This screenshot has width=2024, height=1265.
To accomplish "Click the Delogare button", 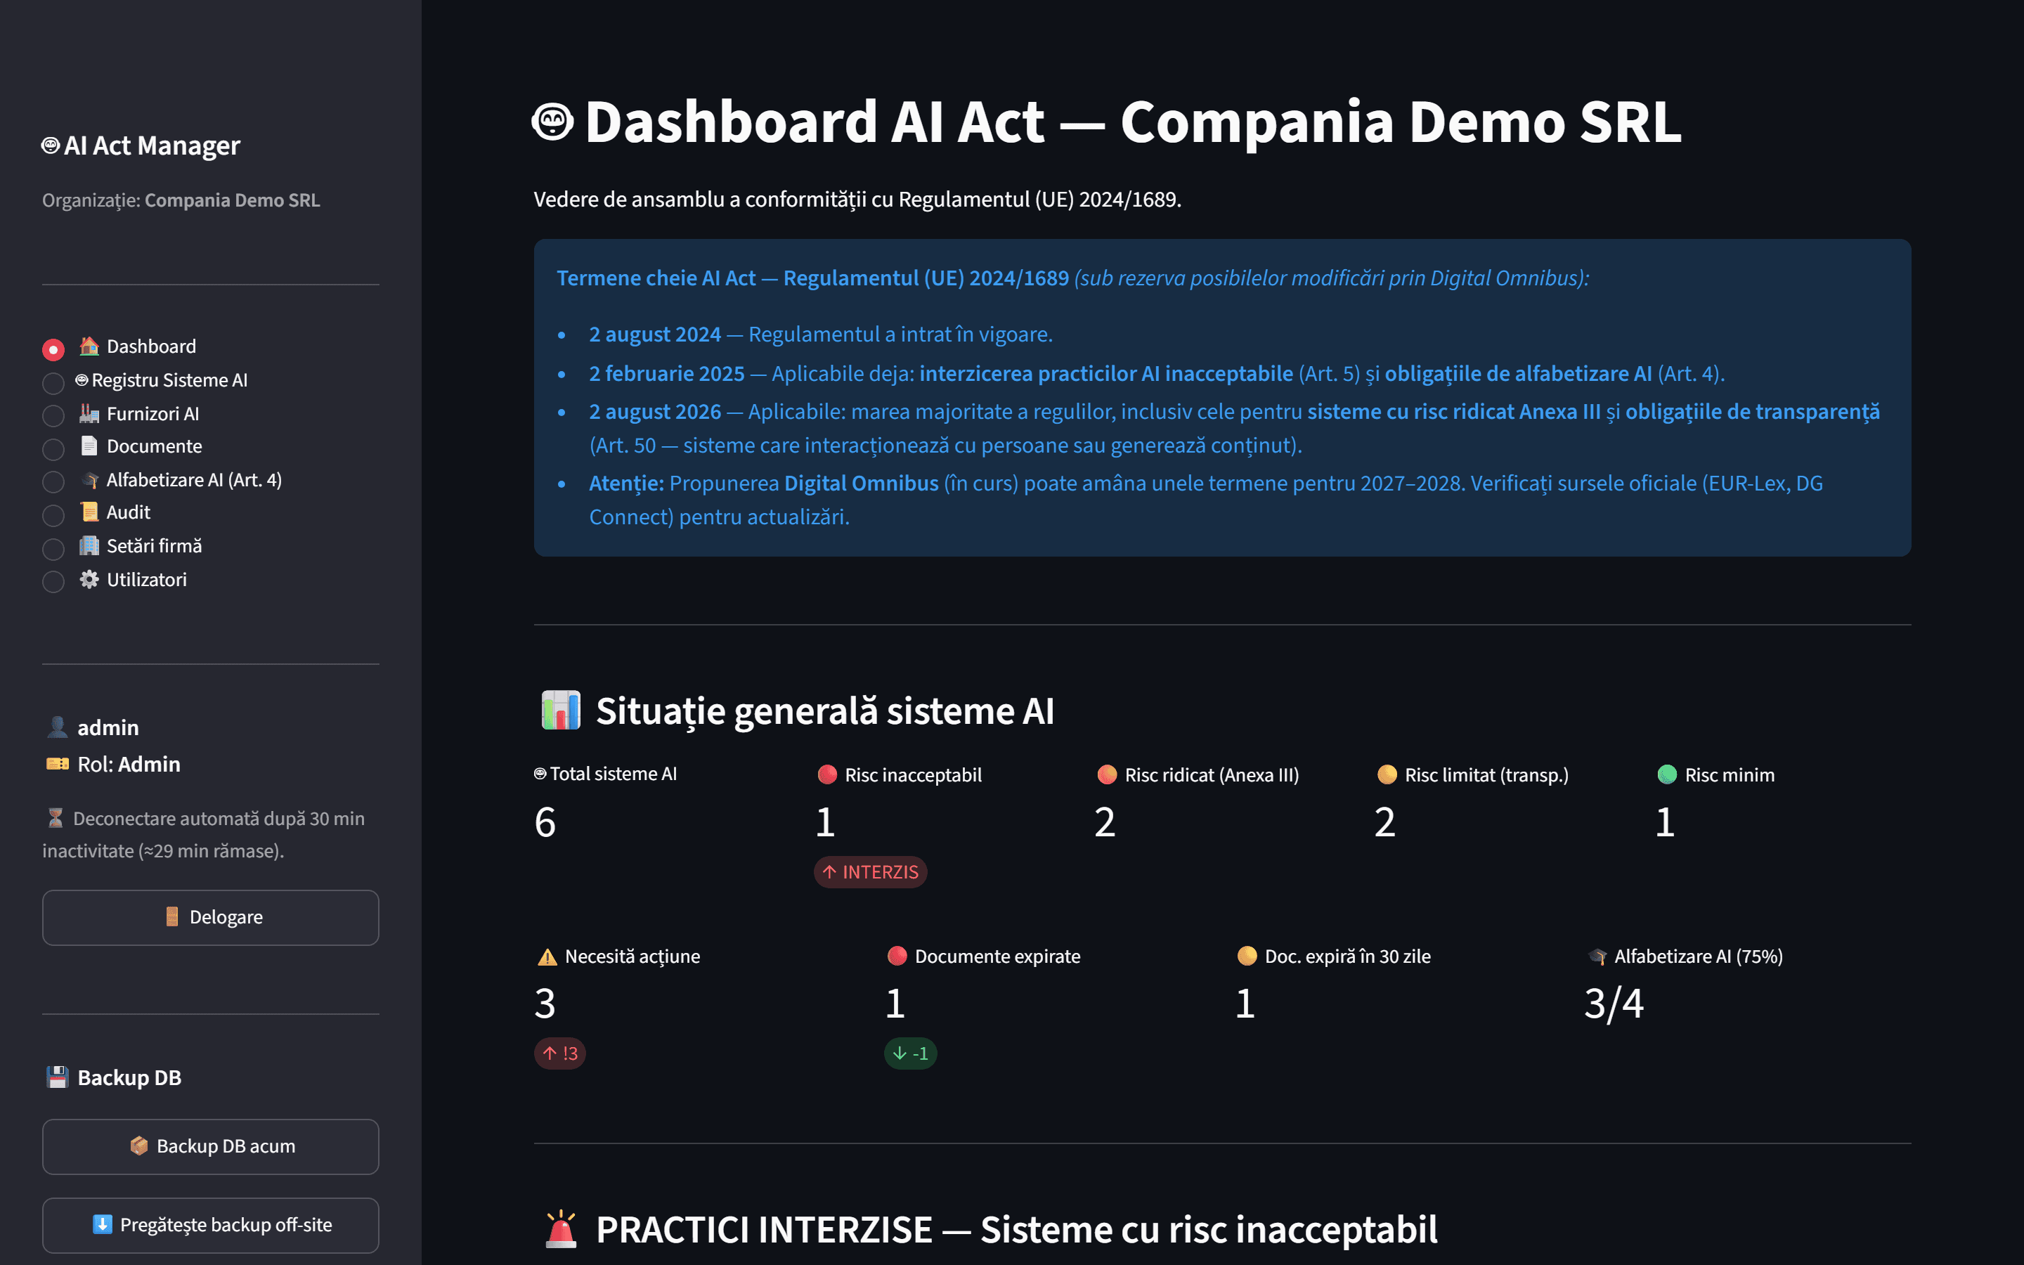I will 211,918.
